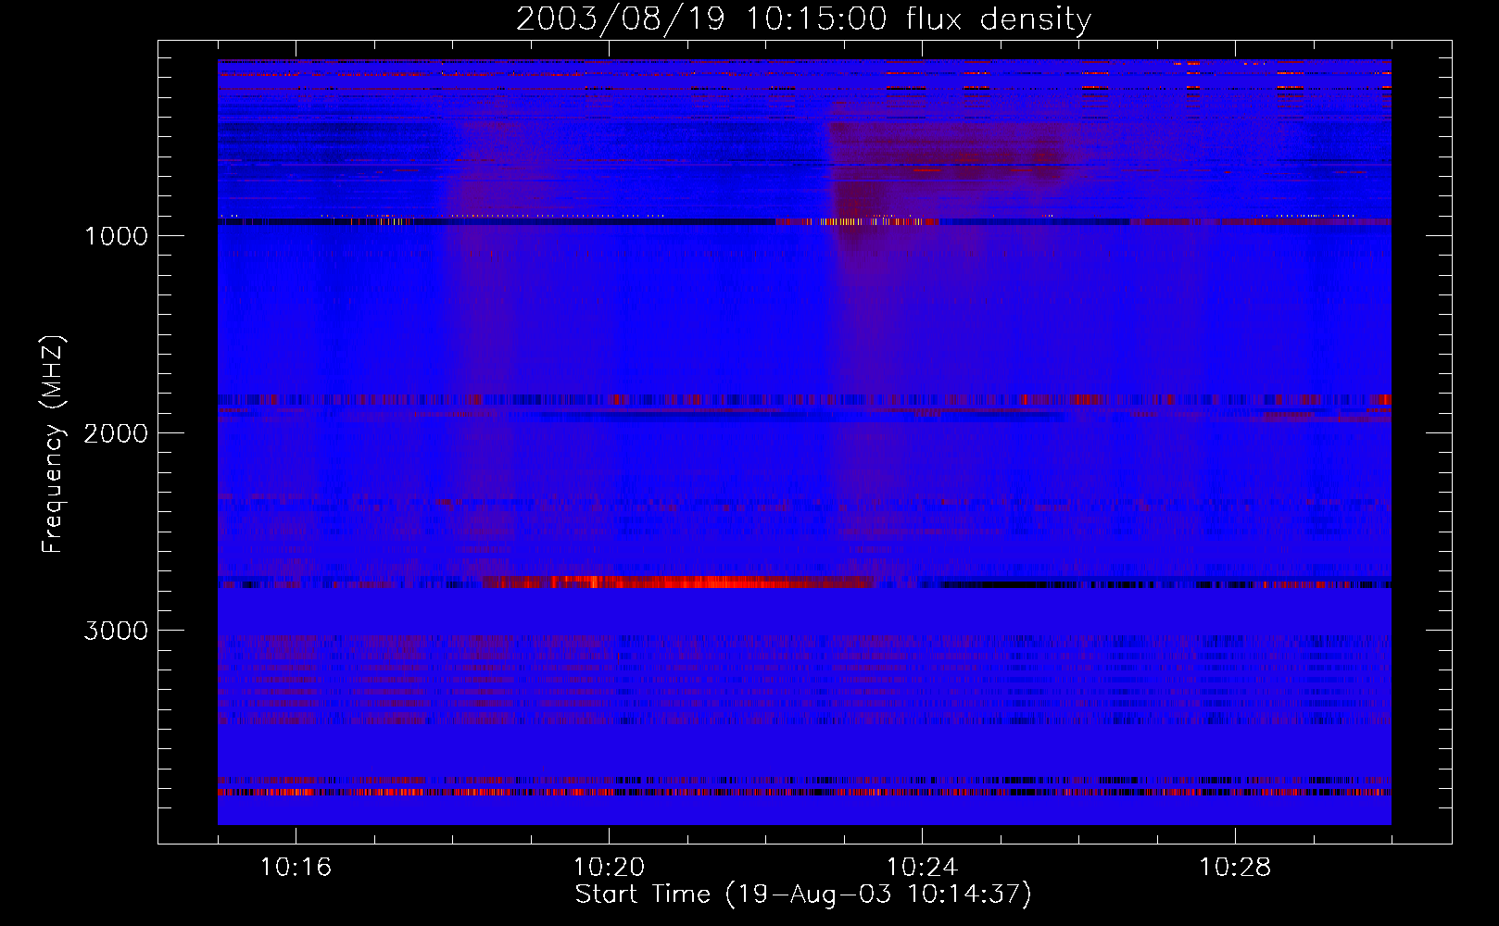The height and width of the screenshot is (926, 1499).
Task: Click the '3000' frequency tick label
Action: [116, 631]
